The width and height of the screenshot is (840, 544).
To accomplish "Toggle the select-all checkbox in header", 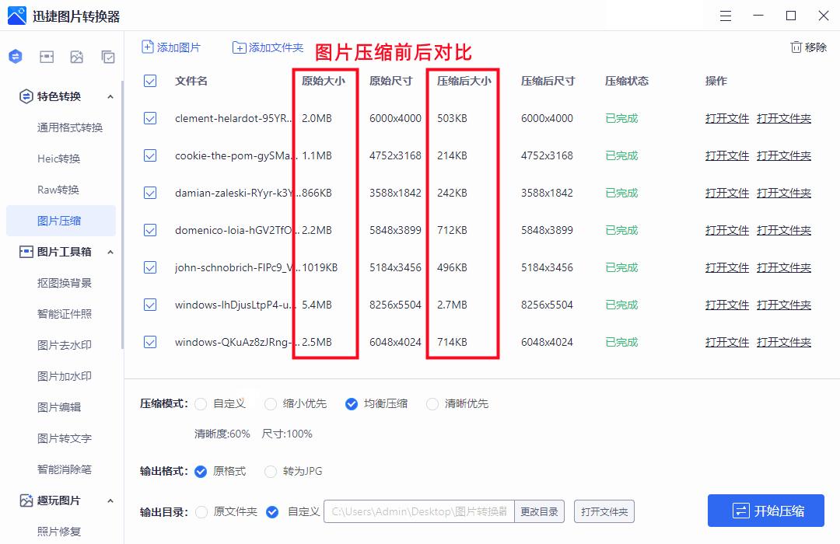I will [x=149, y=80].
